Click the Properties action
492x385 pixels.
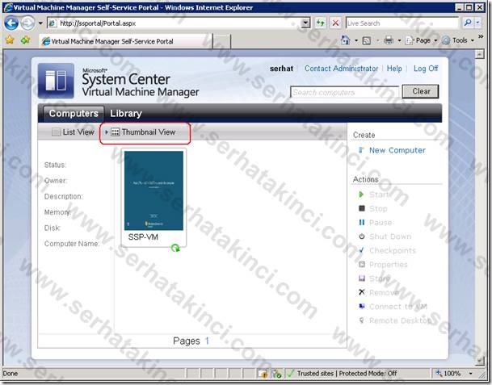[x=388, y=264]
